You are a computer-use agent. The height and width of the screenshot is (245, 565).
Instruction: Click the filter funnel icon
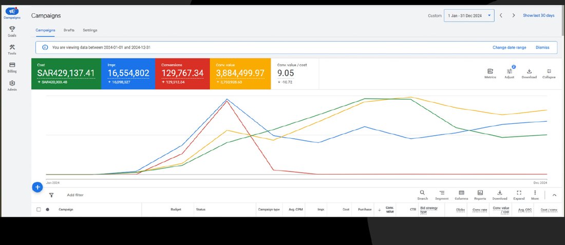pyautogui.click(x=51, y=195)
